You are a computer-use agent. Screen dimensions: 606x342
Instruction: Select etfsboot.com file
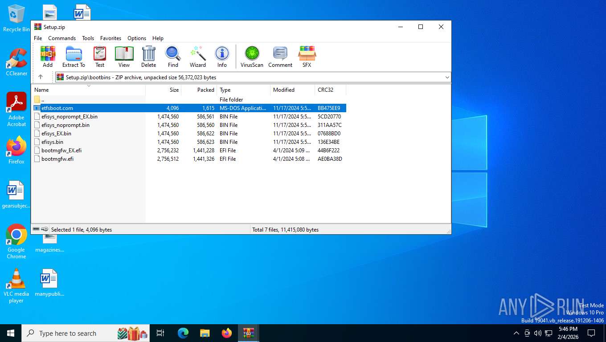[189, 108]
